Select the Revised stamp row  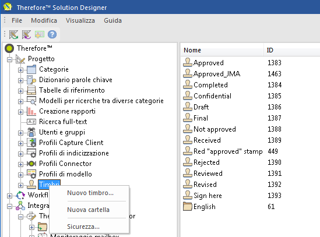coord(205,185)
